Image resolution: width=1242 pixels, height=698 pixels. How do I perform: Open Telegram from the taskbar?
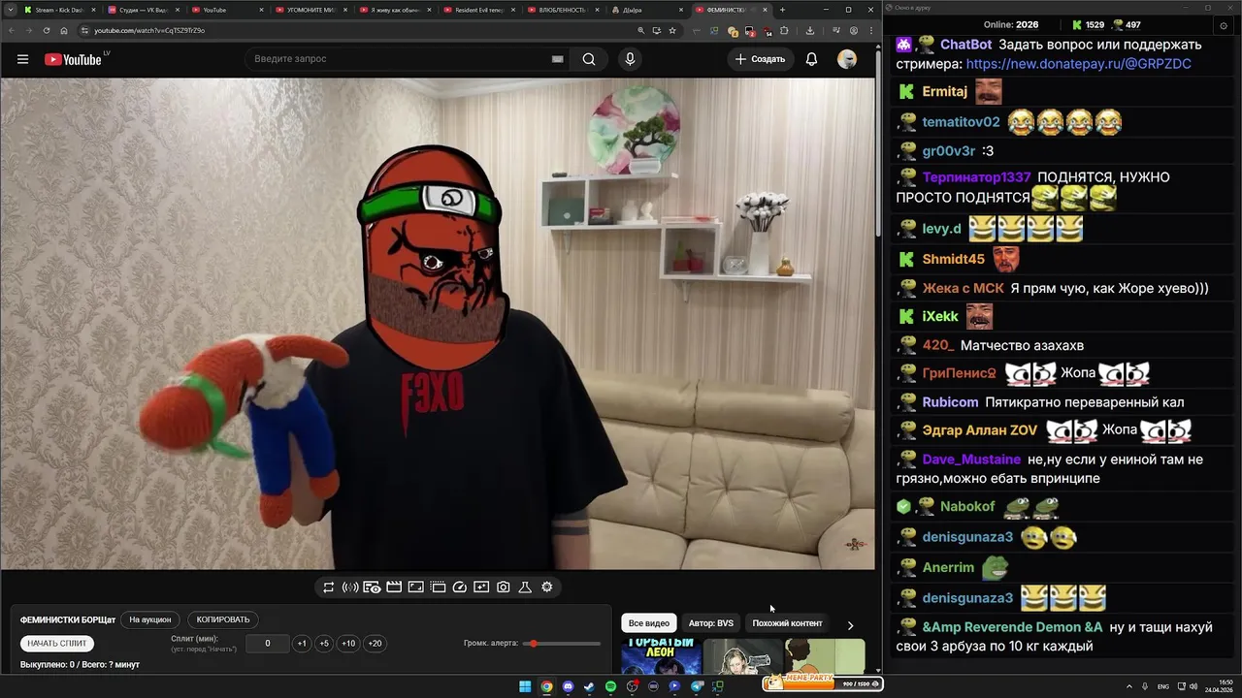[x=697, y=686]
